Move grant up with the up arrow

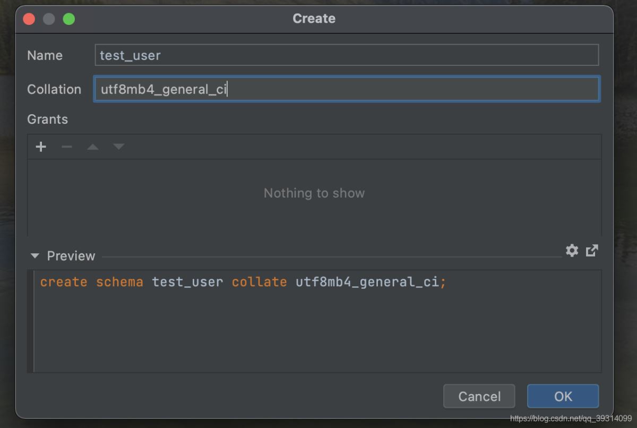(x=93, y=147)
